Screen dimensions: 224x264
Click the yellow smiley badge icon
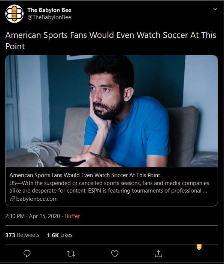tap(199, 247)
